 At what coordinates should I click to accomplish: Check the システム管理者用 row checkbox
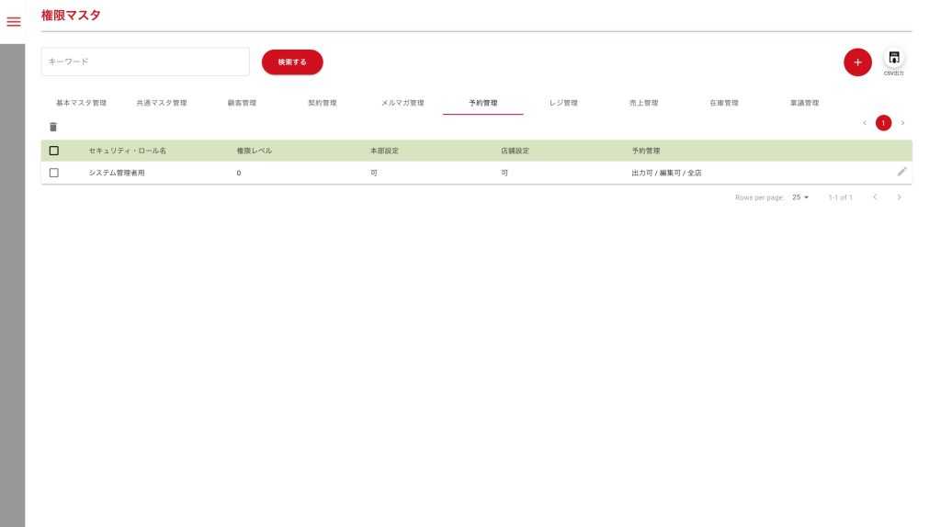[54, 173]
